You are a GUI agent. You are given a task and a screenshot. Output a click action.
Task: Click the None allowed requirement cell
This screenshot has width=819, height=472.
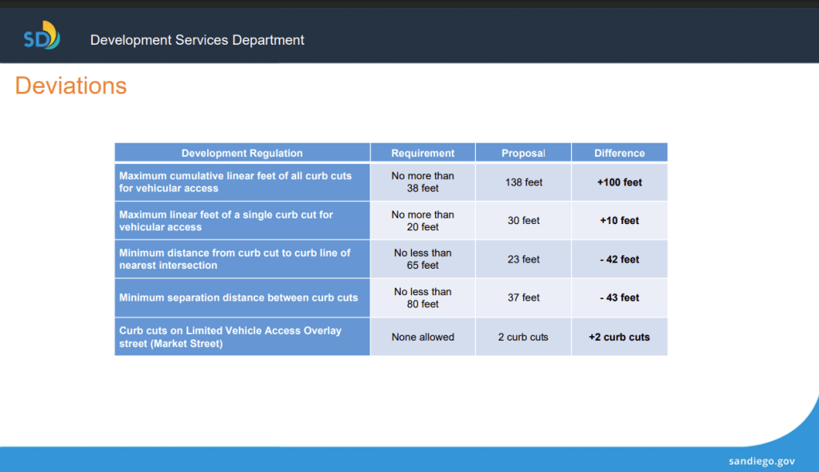[x=422, y=337]
